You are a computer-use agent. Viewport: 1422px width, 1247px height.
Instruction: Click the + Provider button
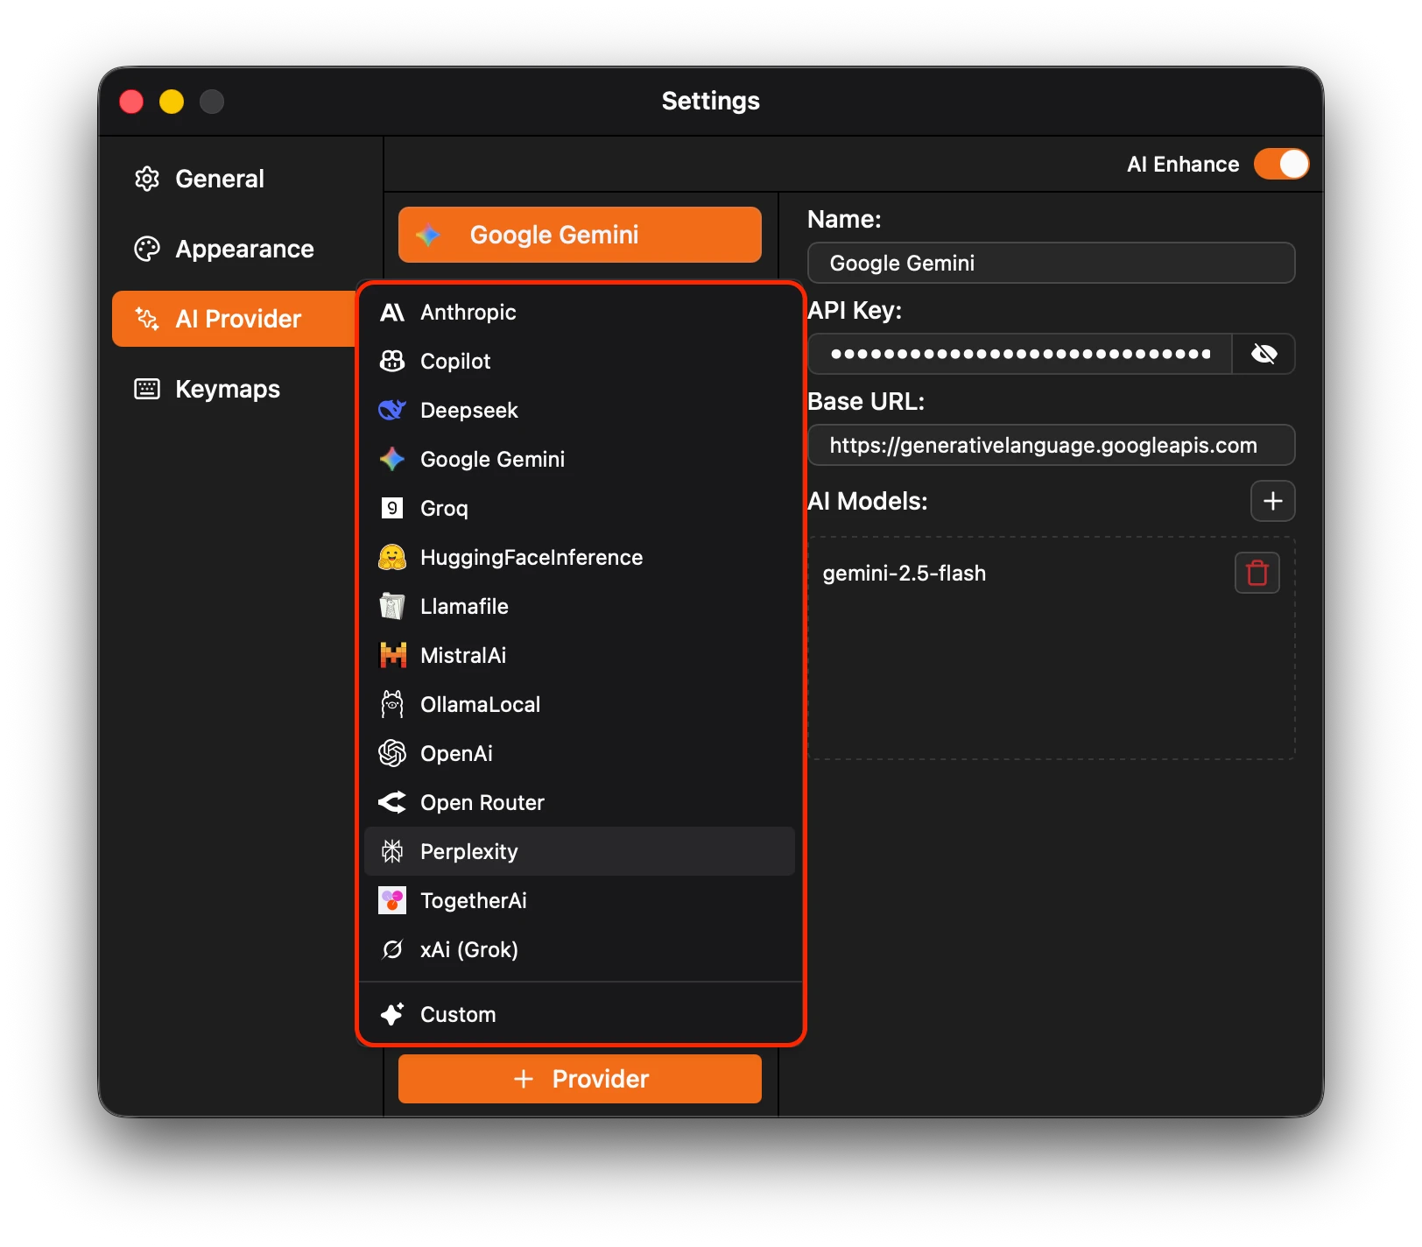click(x=580, y=1079)
